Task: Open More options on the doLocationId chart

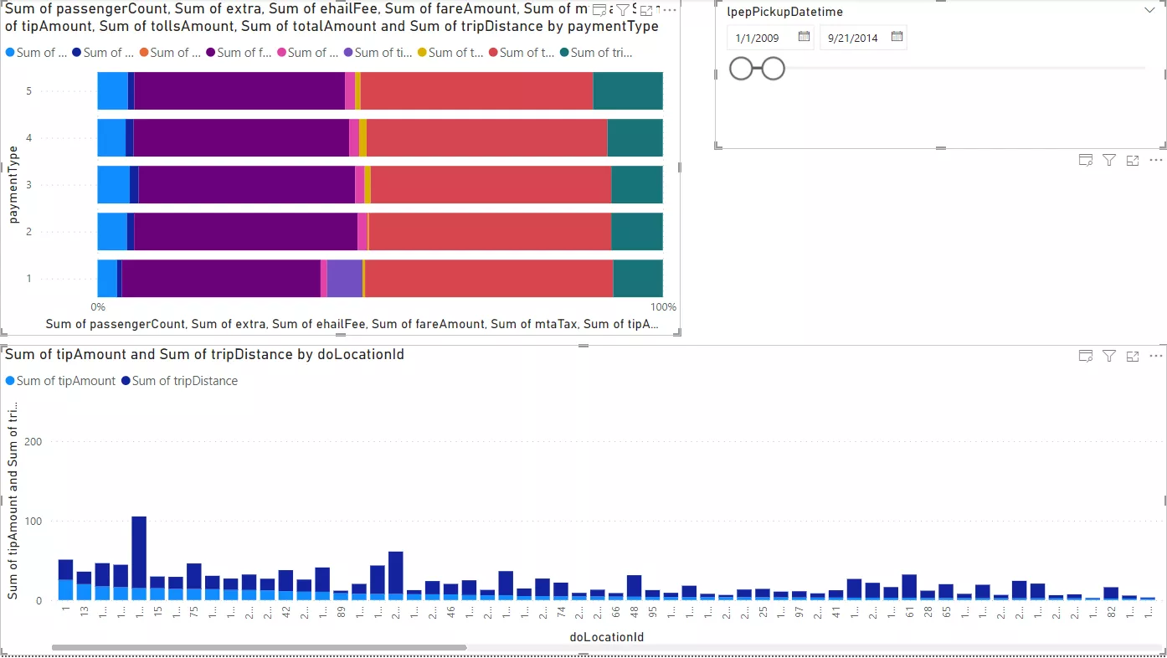Action: click(1156, 355)
